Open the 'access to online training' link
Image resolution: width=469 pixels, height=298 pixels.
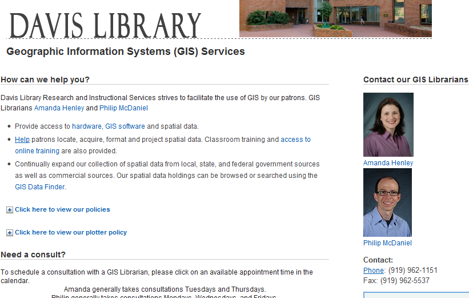tap(163, 145)
